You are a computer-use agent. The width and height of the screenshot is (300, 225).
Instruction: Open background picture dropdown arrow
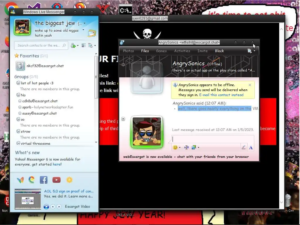(x=198, y=148)
